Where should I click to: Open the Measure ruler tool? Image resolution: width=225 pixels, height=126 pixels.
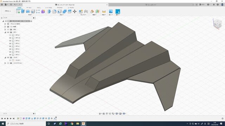(104, 12)
